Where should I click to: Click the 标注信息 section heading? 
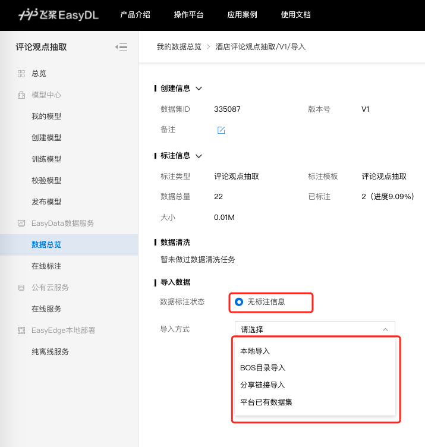coord(175,156)
